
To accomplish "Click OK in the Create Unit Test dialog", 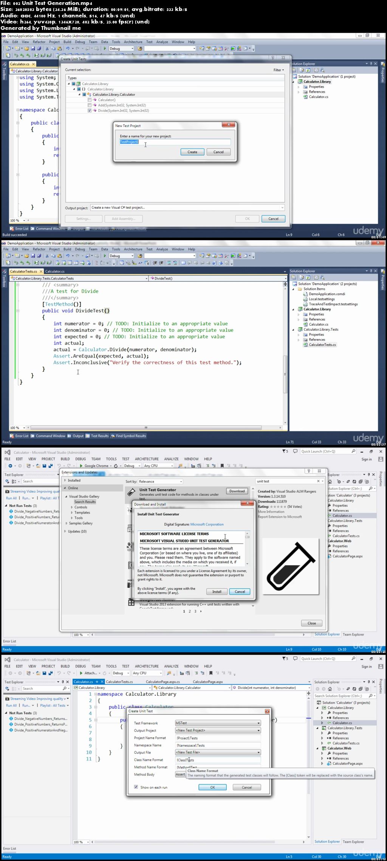I will (212, 787).
